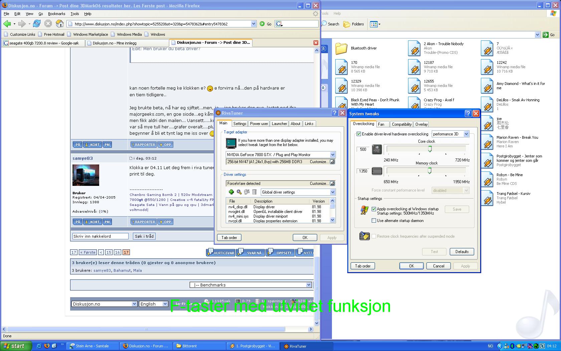Click the Customize triangle next to ForceWare detected
This screenshot has height=351, width=561.
tap(332, 184)
